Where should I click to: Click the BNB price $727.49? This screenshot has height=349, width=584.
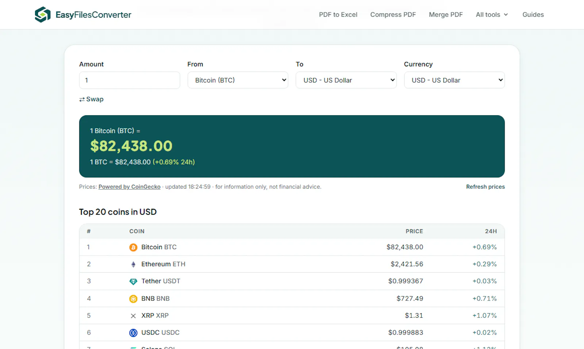point(410,298)
